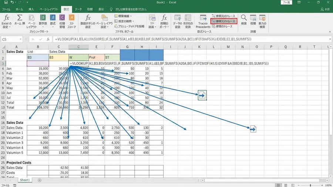Image resolution: width=333 pixels, height=187 pixels.
Task: Click the lightbulb tell-me icon
Action: click(111, 9)
